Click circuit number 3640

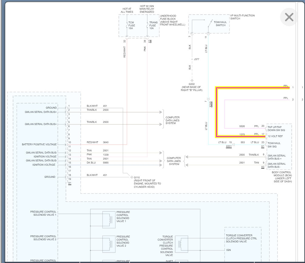click(106, 142)
